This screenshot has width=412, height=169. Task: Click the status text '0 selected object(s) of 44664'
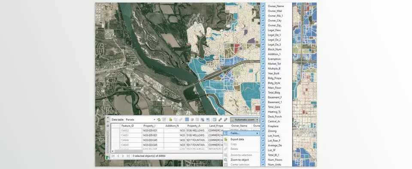click(x=149, y=156)
